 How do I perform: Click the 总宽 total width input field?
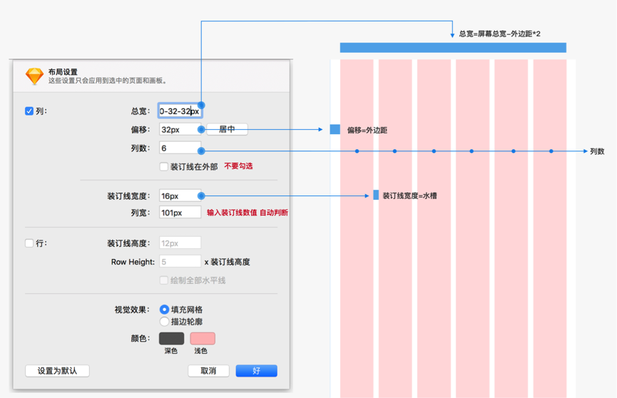coord(180,111)
